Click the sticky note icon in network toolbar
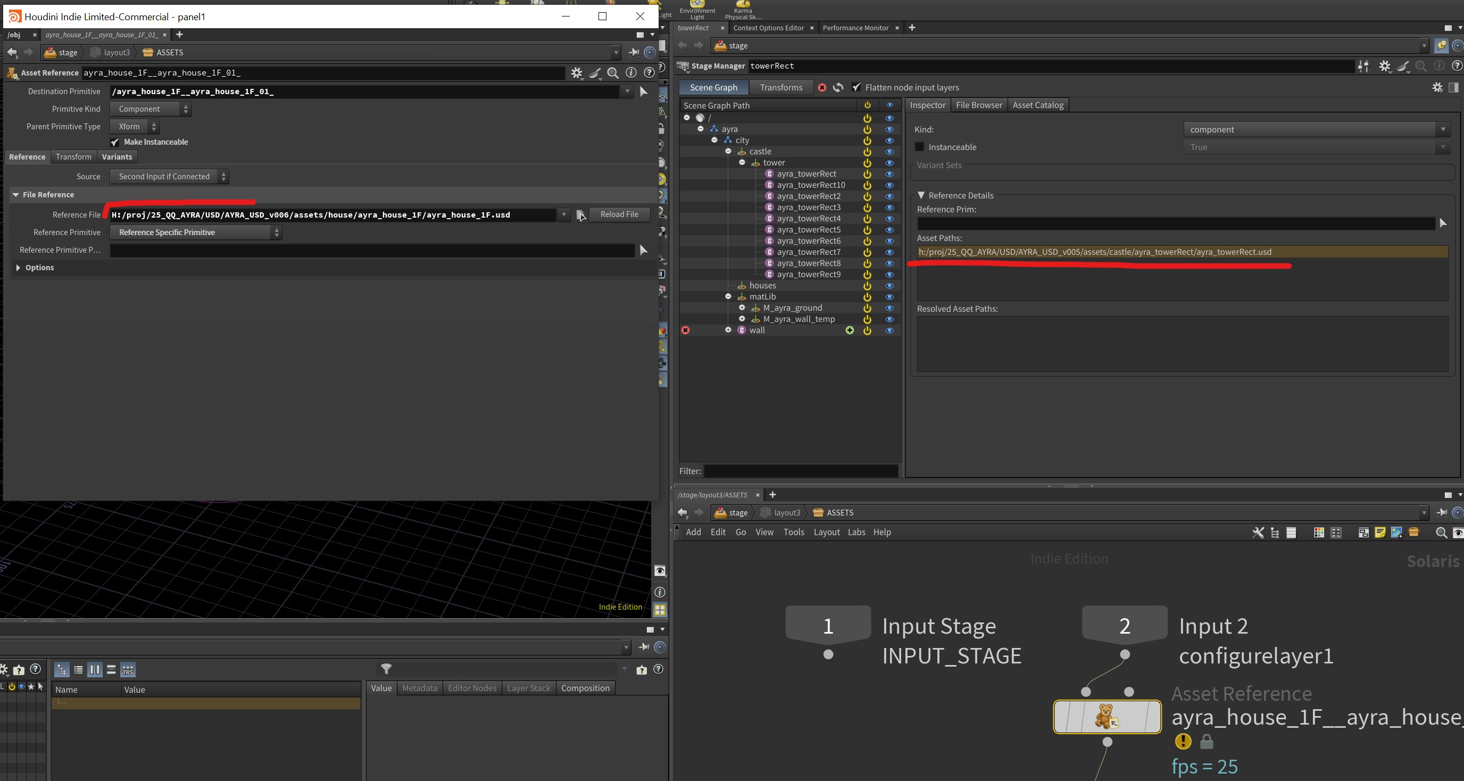Image resolution: width=1464 pixels, height=781 pixels. (1380, 533)
